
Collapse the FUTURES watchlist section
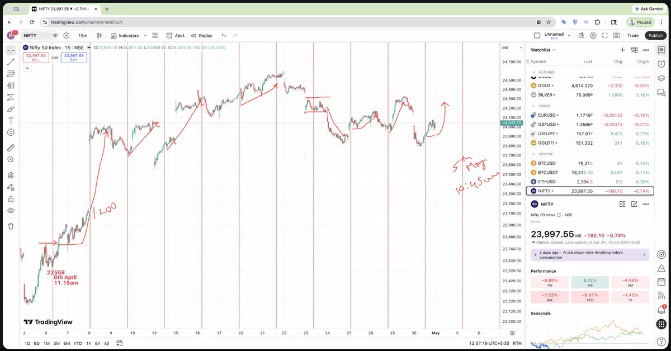point(533,72)
